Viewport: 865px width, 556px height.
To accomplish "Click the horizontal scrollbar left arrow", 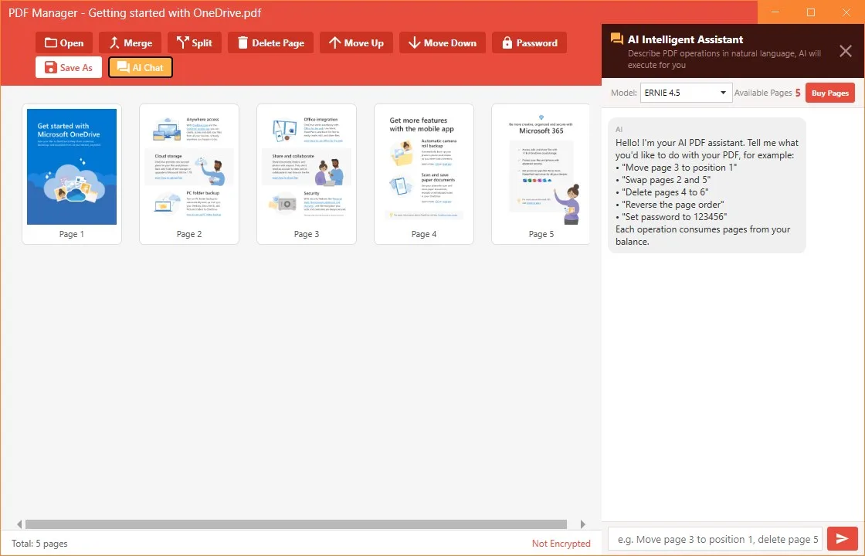I will pos(19,524).
